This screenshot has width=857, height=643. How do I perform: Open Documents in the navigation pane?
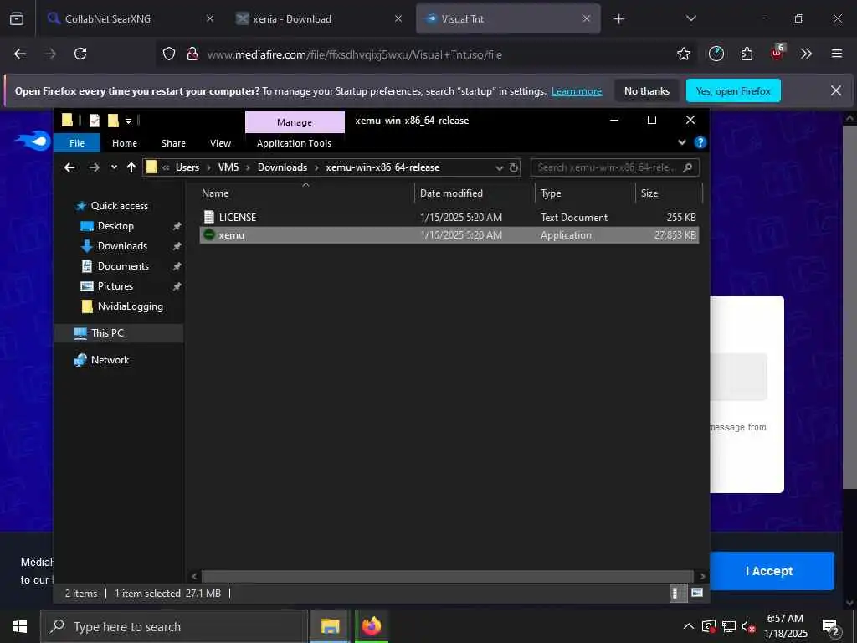pos(123,266)
